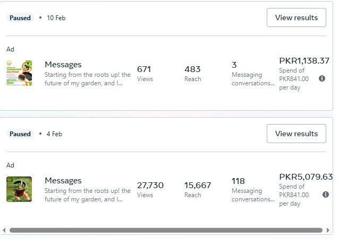Open hydroponic solutions ad thumbnail

click(19, 73)
